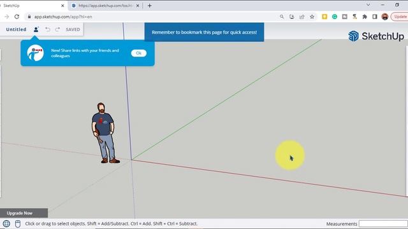Open the share/add collaborator icon beside Untitled
The width and height of the screenshot is (408, 229).
click(36, 29)
